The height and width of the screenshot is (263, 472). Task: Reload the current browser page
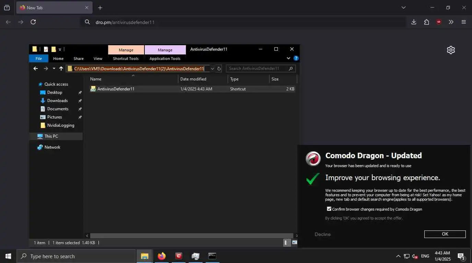[33, 22]
